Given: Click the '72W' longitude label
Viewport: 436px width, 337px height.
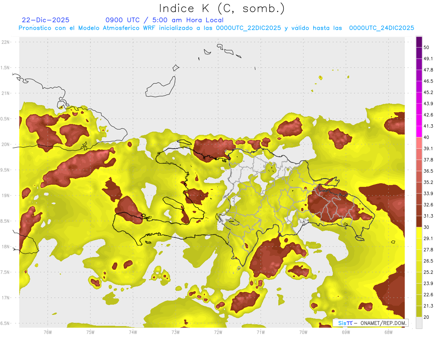Looking at the screenshot, I should 218,332.
